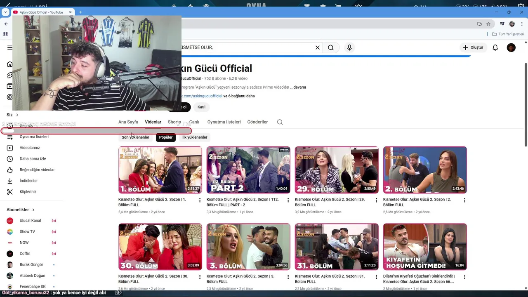
Task: Expand channel description with ...devamı
Action: pos(298,87)
